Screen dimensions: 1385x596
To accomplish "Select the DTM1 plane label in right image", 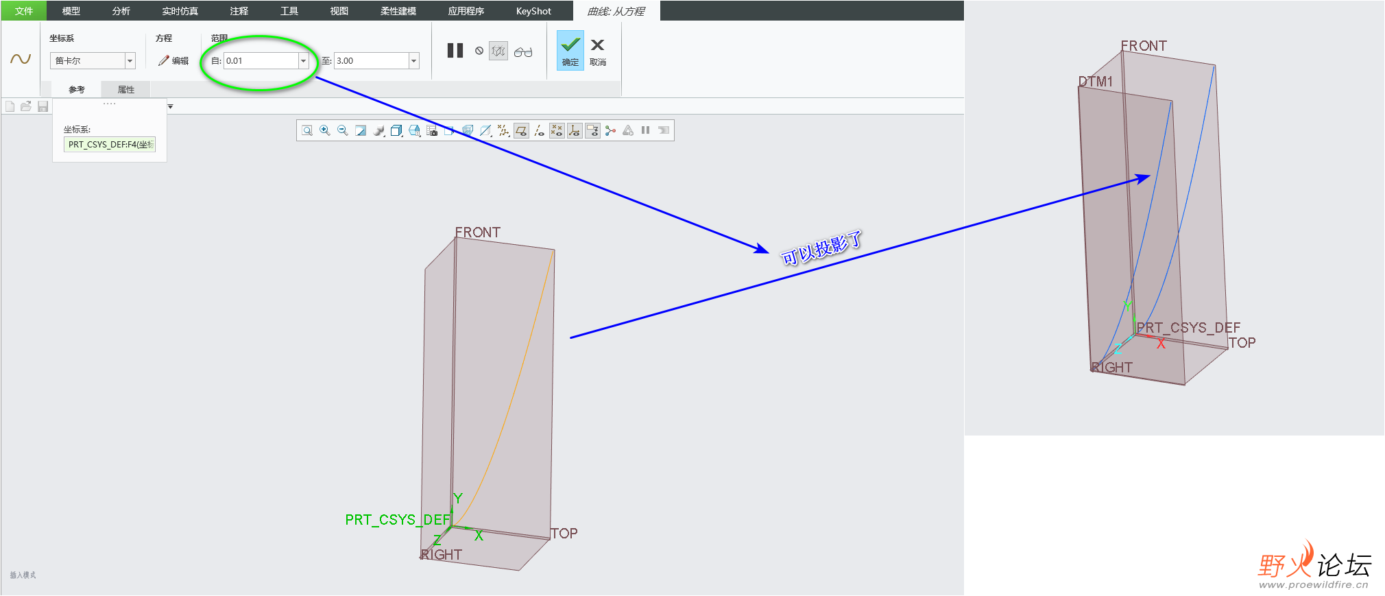I will point(1095,81).
